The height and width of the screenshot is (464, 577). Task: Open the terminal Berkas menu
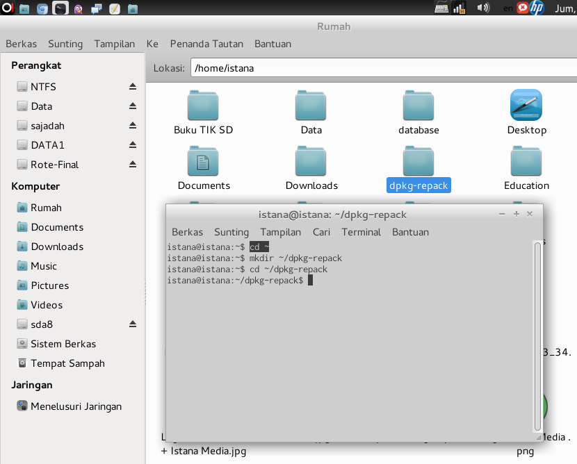coord(187,232)
